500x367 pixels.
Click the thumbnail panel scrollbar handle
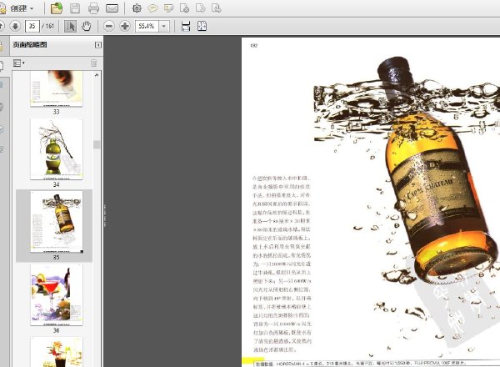(x=97, y=144)
